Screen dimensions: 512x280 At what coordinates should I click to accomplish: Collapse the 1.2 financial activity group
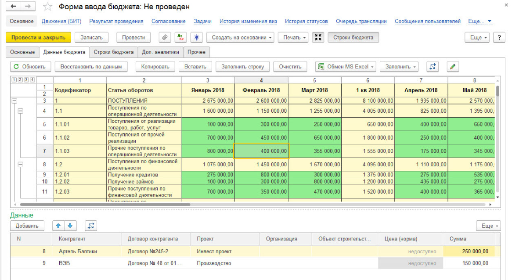click(x=20, y=165)
